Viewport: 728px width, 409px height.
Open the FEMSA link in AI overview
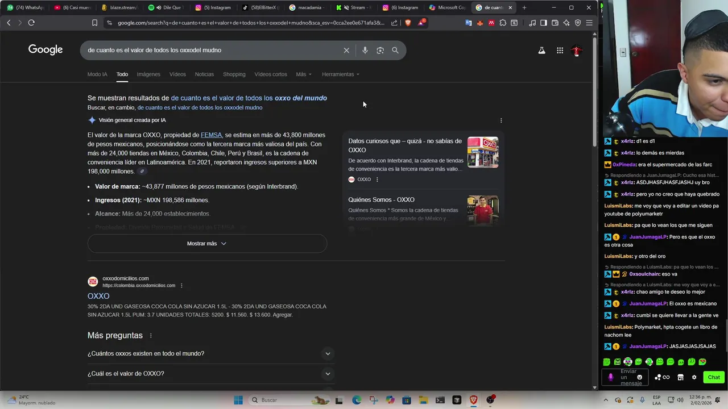[212, 135]
